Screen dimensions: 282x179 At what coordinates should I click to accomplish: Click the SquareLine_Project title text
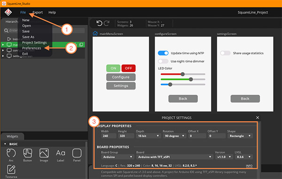point(253,12)
